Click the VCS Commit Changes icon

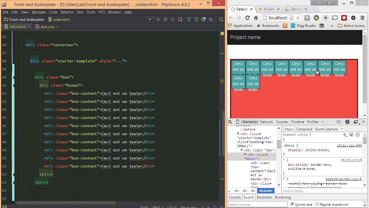click(x=196, y=20)
